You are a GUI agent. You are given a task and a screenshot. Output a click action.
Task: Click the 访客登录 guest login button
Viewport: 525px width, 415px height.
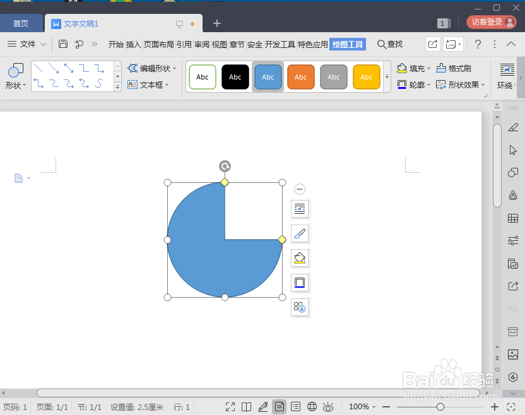click(x=492, y=22)
